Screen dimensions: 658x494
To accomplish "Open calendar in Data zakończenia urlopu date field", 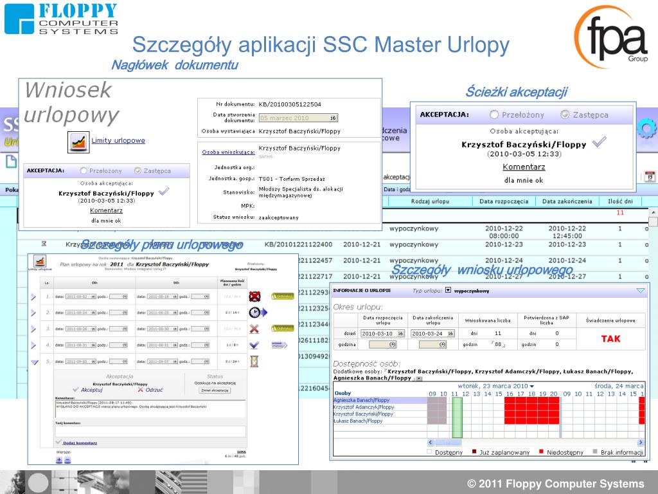I will pos(450,334).
